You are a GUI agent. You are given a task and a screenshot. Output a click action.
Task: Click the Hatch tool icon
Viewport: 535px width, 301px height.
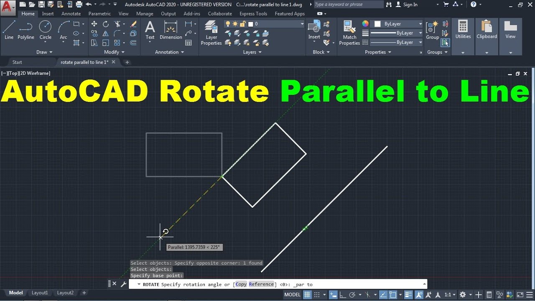[x=76, y=43]
